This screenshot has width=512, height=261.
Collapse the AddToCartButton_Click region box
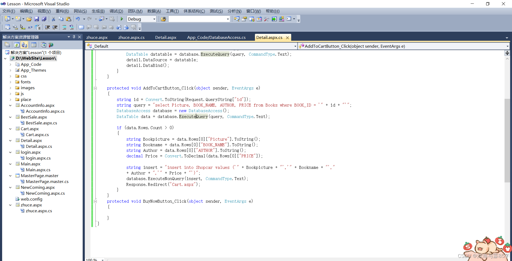pyautogui.click(x=95, y=88)
